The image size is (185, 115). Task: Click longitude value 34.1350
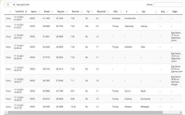(60, 91)
